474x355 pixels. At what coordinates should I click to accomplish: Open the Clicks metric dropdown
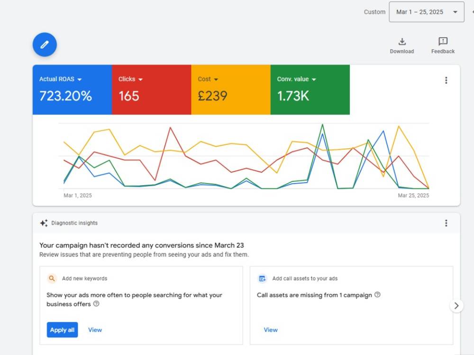click(130, 79)
